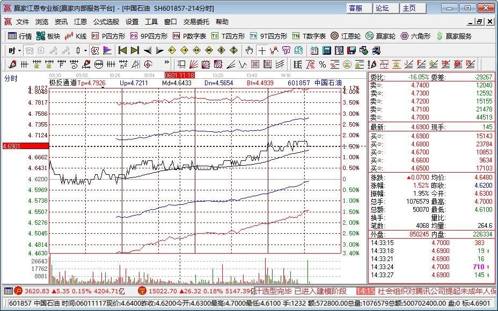Open the 浏览 menu
Screen dimensions: 498x311
[42, 22]
